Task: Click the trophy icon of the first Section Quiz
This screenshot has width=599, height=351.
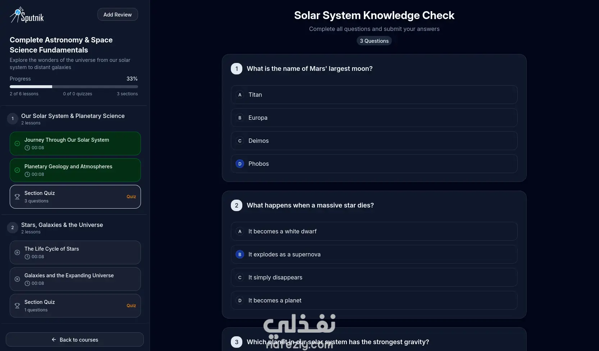Action: [x=17, y=197]
